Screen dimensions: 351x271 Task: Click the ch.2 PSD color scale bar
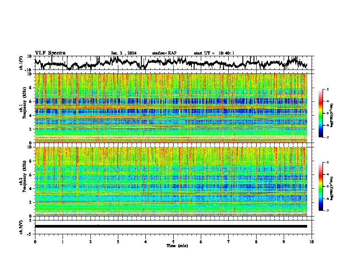click(321, 186)
